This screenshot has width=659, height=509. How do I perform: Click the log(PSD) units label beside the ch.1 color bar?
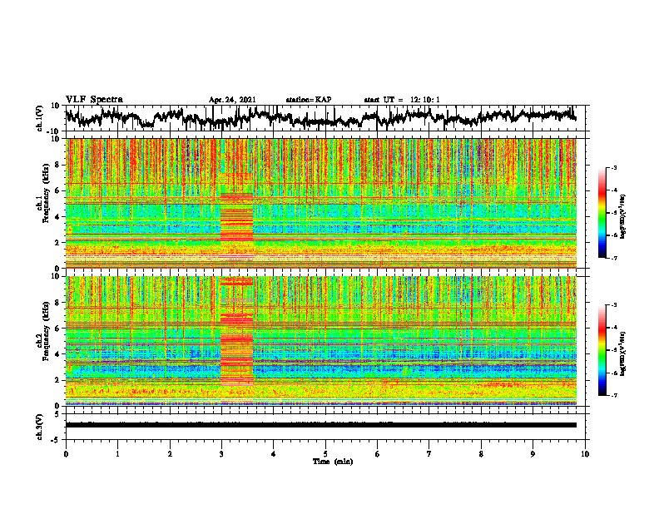pyautogui.click(x=623, y=216)
